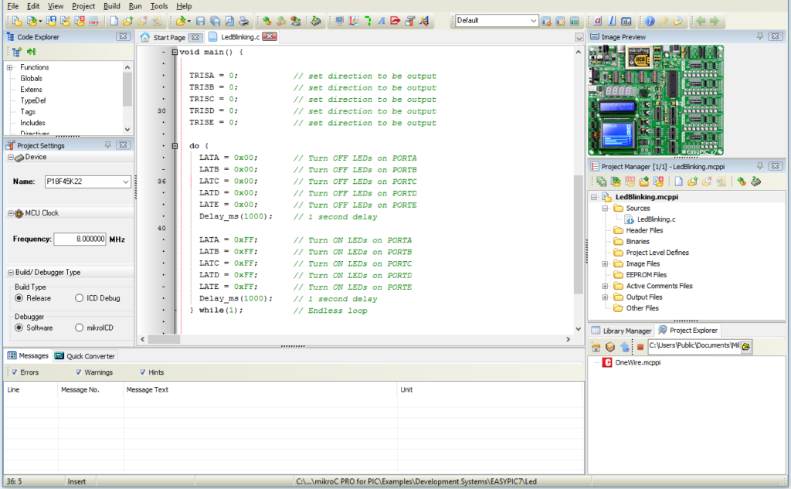Click the Build and Program icon
The width and height of the screenshot is (791, 489).
295,21
